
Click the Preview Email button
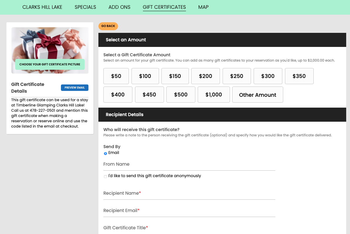click(x=75, y=88)
